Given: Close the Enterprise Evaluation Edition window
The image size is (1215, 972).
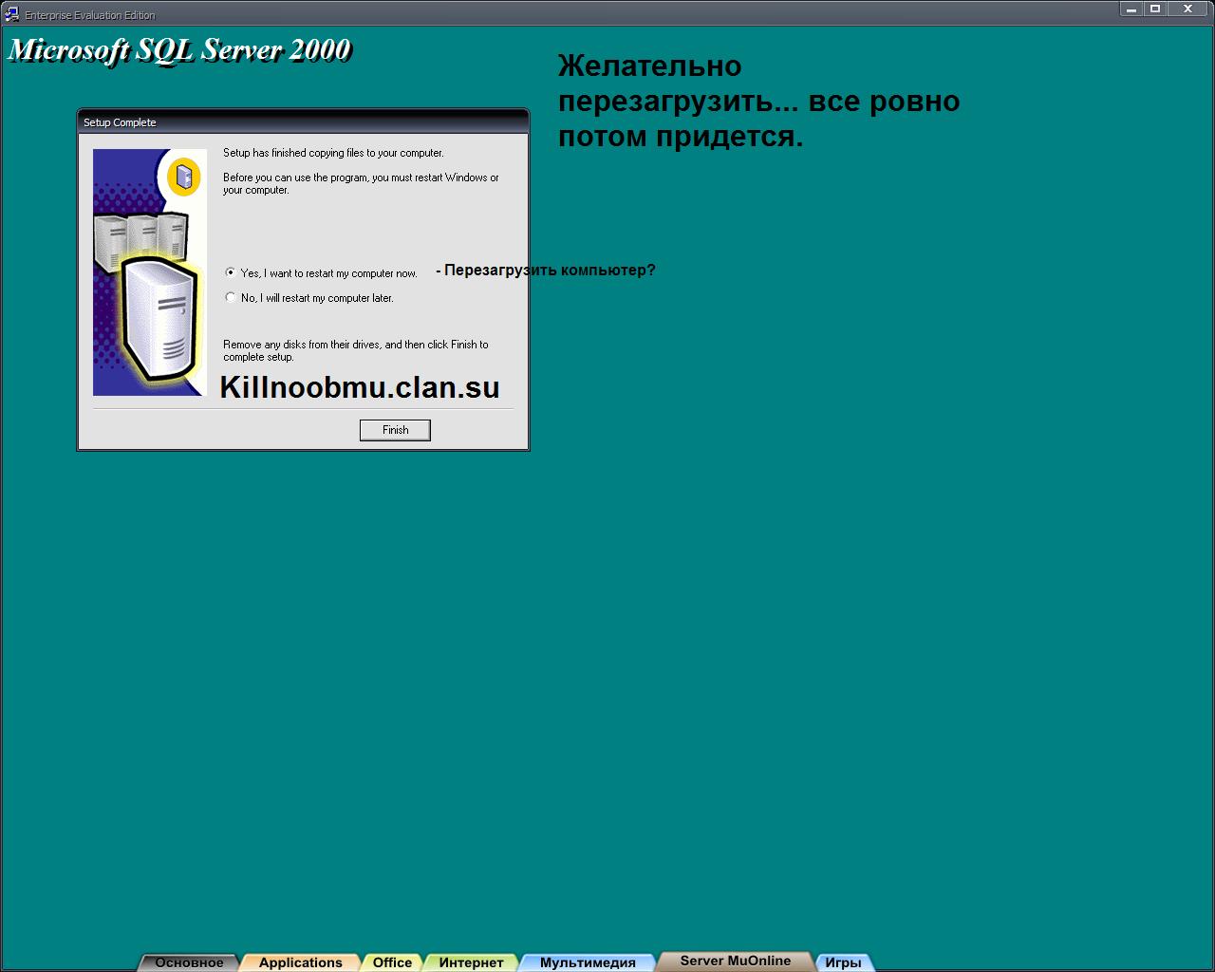Looking at the screenshot, I should [1187, 9].
